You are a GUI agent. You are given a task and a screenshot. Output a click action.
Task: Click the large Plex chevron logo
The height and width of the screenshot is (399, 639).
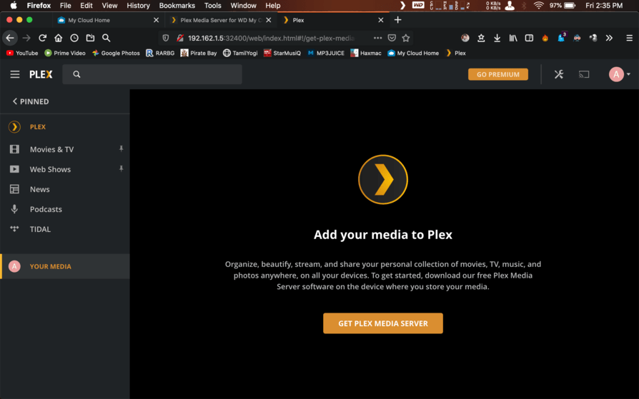click(383, 180)
